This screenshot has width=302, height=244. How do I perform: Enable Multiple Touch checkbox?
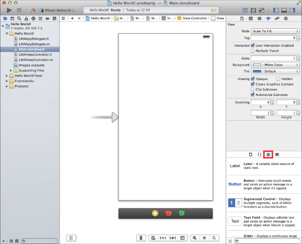253,51
